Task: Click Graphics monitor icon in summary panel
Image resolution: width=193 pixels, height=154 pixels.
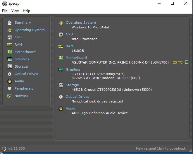Action: click(61, 70)
